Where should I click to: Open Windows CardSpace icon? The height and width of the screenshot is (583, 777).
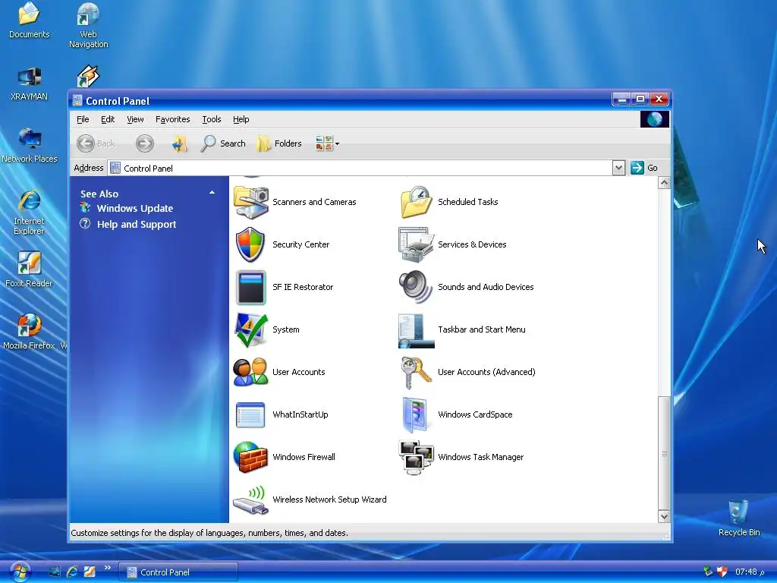(x=417, y=415)
